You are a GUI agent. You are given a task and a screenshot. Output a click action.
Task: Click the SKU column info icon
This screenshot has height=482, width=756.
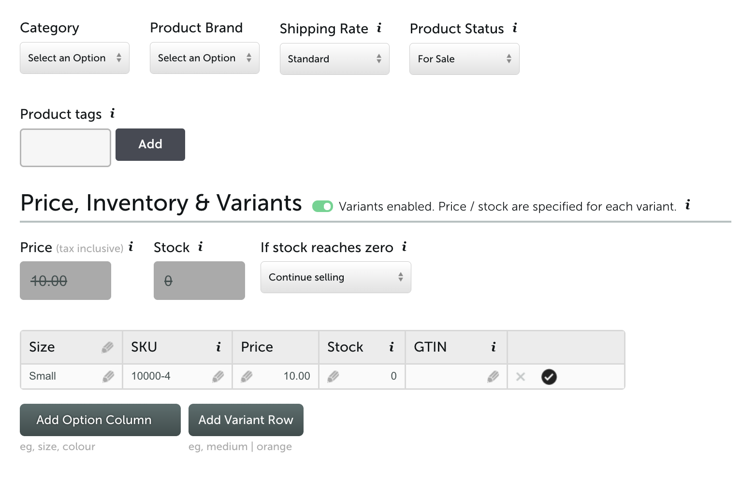tap(218, 347)
